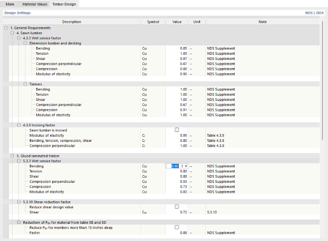Screen dimensions: 328x241
Task: Tick Reduce Fbx for members over 15 inches
Action: [x=177, y=227]
